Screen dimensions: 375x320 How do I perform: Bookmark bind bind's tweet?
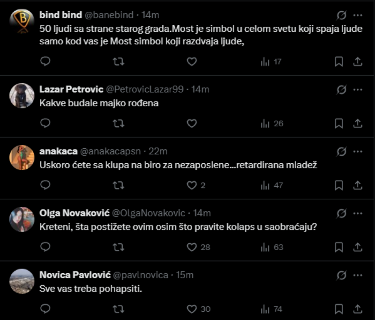(x=339, y=62)
